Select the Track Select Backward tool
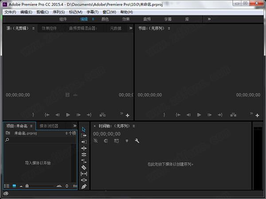Viewport: 266px width, 199px height. point(84,142)
